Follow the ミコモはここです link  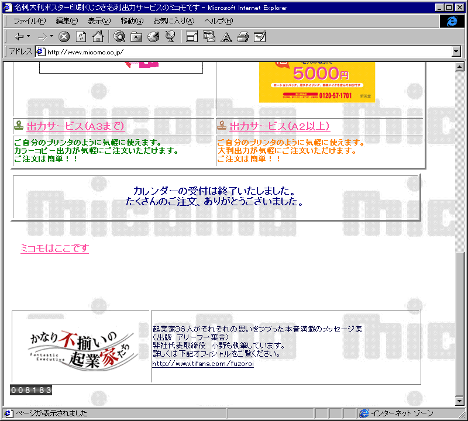point(54,249)
